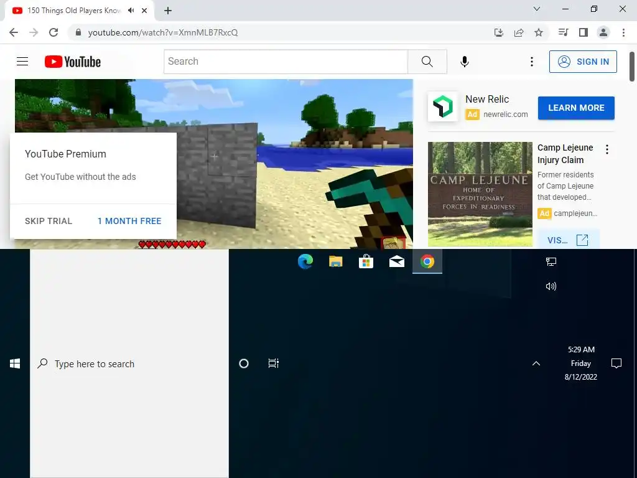This screenshot has height=478, width=637.
Task: Open the YouTube guide hamburger menu
Action: tap(22, 62)
